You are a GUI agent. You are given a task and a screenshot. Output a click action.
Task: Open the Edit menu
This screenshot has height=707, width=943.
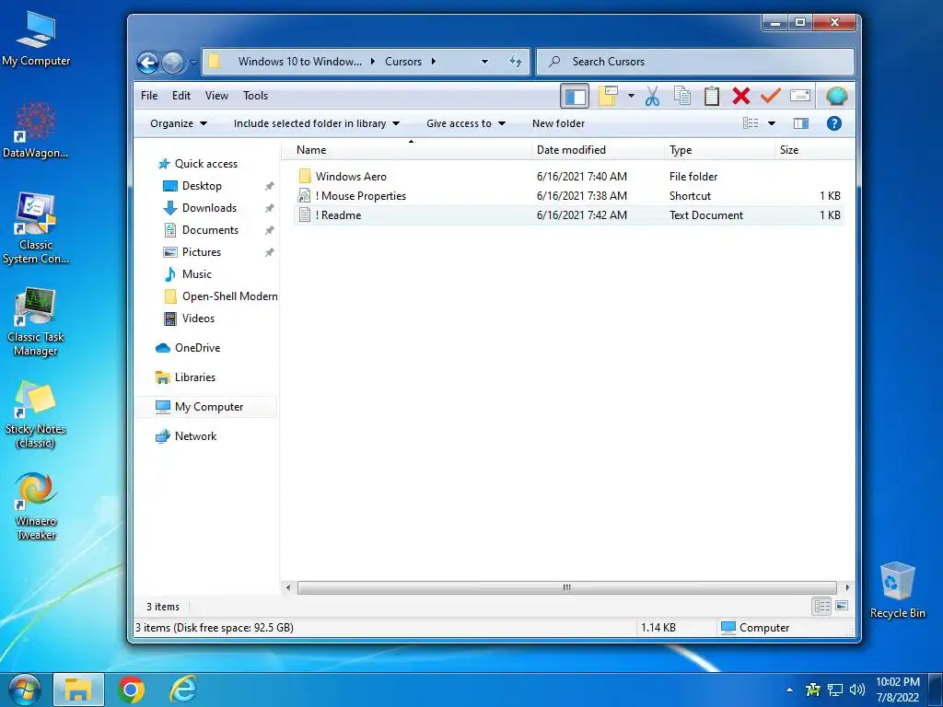tap(181, 96)
